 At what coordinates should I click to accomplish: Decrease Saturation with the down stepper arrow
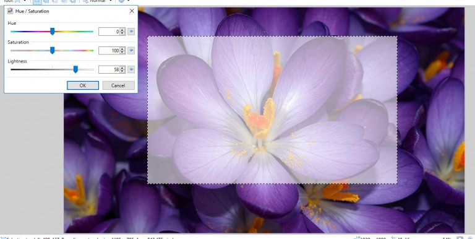click(122, 52)
